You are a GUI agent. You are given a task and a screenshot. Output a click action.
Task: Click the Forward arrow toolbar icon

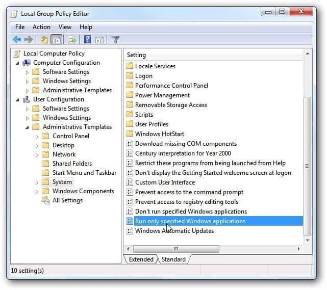29,39
